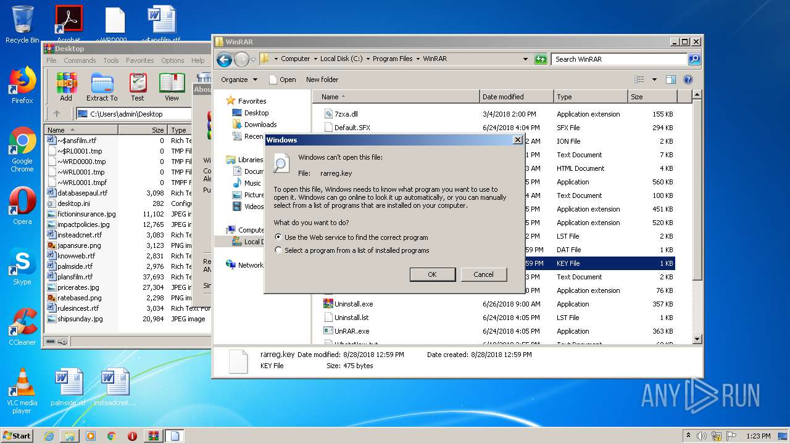The width and height of the screenshot is (790, 444).
Task: Open Recycle Bin desktop icon
Action: 22,25
